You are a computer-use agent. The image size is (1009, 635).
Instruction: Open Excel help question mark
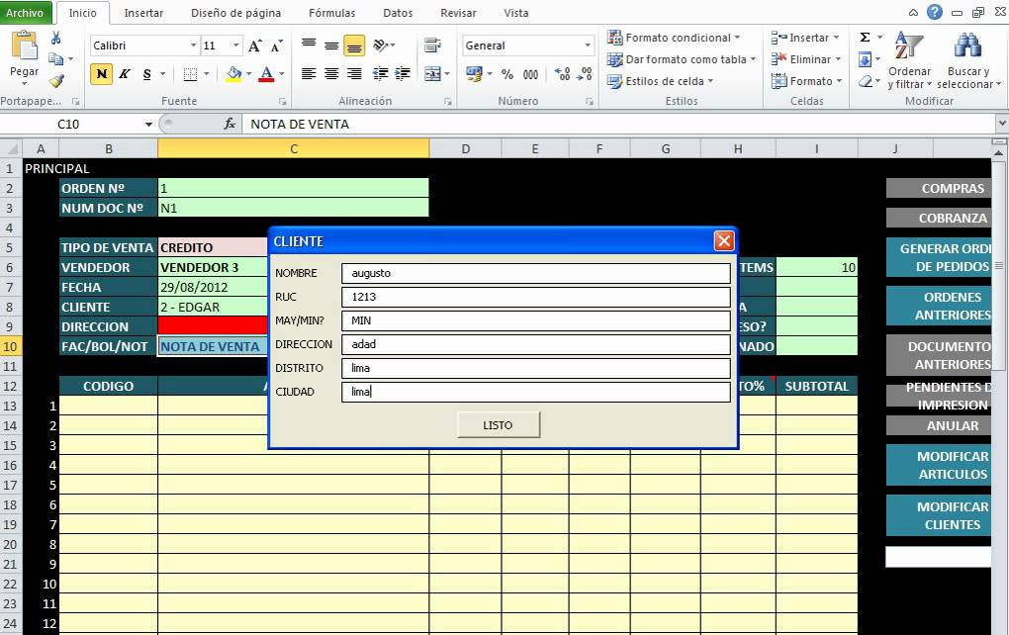click(935, 12)
